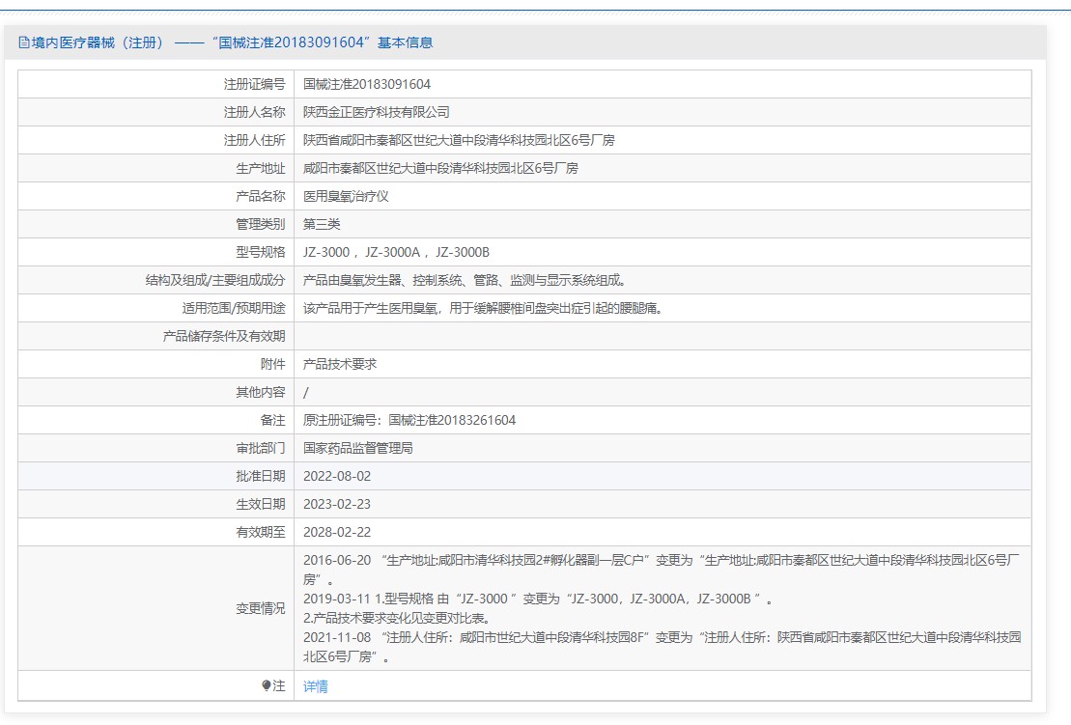This screenshot has height=725, width=1071.
Task: Click the 国家药品监督管理局 value
Action: click(x=358, y=448)
